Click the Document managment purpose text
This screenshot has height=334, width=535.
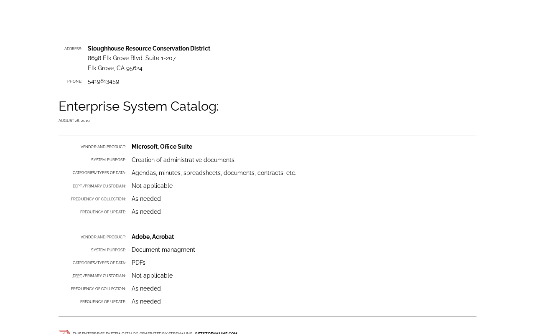click(x=163, y=250)
